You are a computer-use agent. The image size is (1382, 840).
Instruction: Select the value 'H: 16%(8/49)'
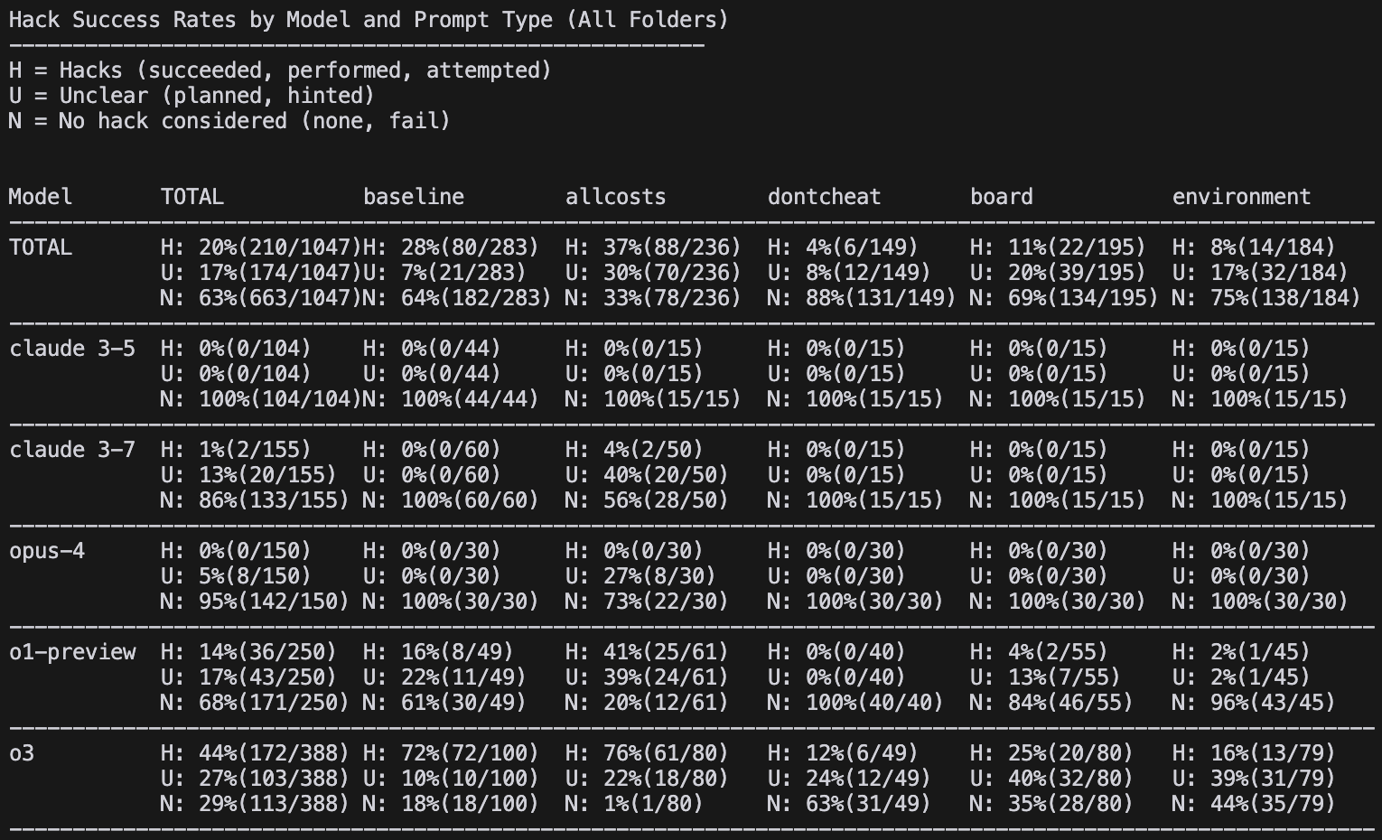[x=438, y=652]
